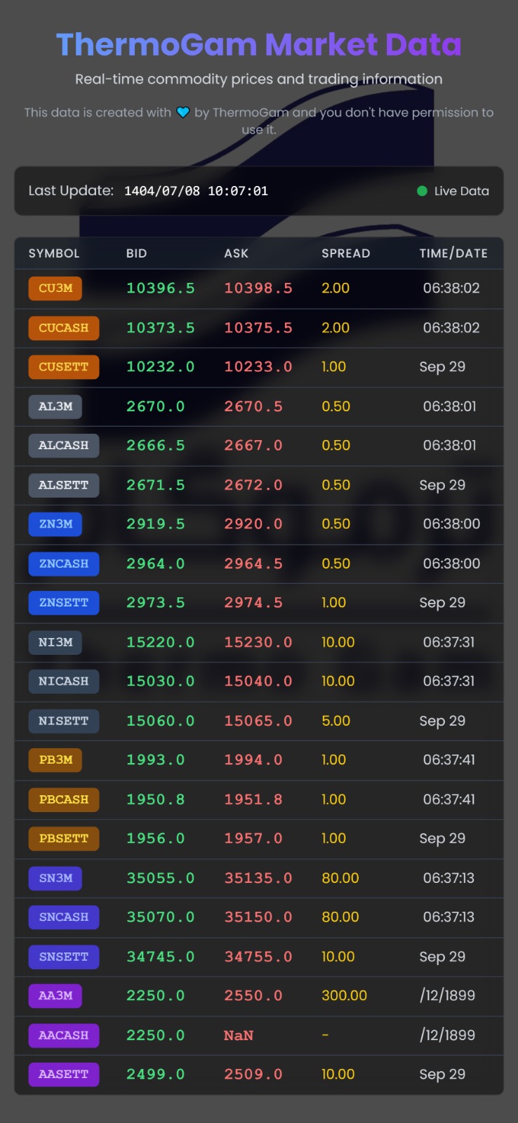Select the AA3M symbol badge
This screenshot has height=1123, width=518.
tap(55, 996)
